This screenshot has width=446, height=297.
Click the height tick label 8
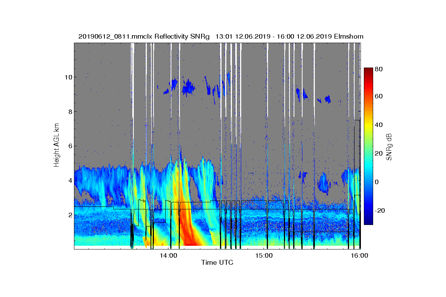70,111
